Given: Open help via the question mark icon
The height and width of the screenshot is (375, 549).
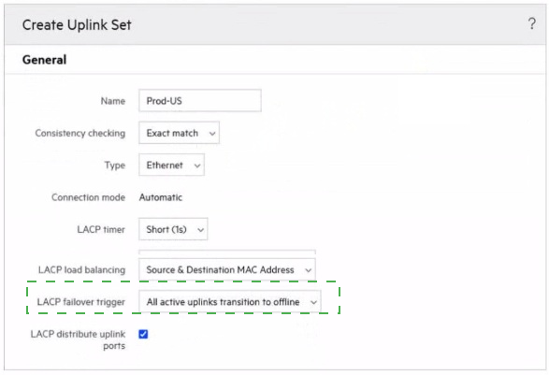Looking at the screenshot, I should click(x=531, y=23).
